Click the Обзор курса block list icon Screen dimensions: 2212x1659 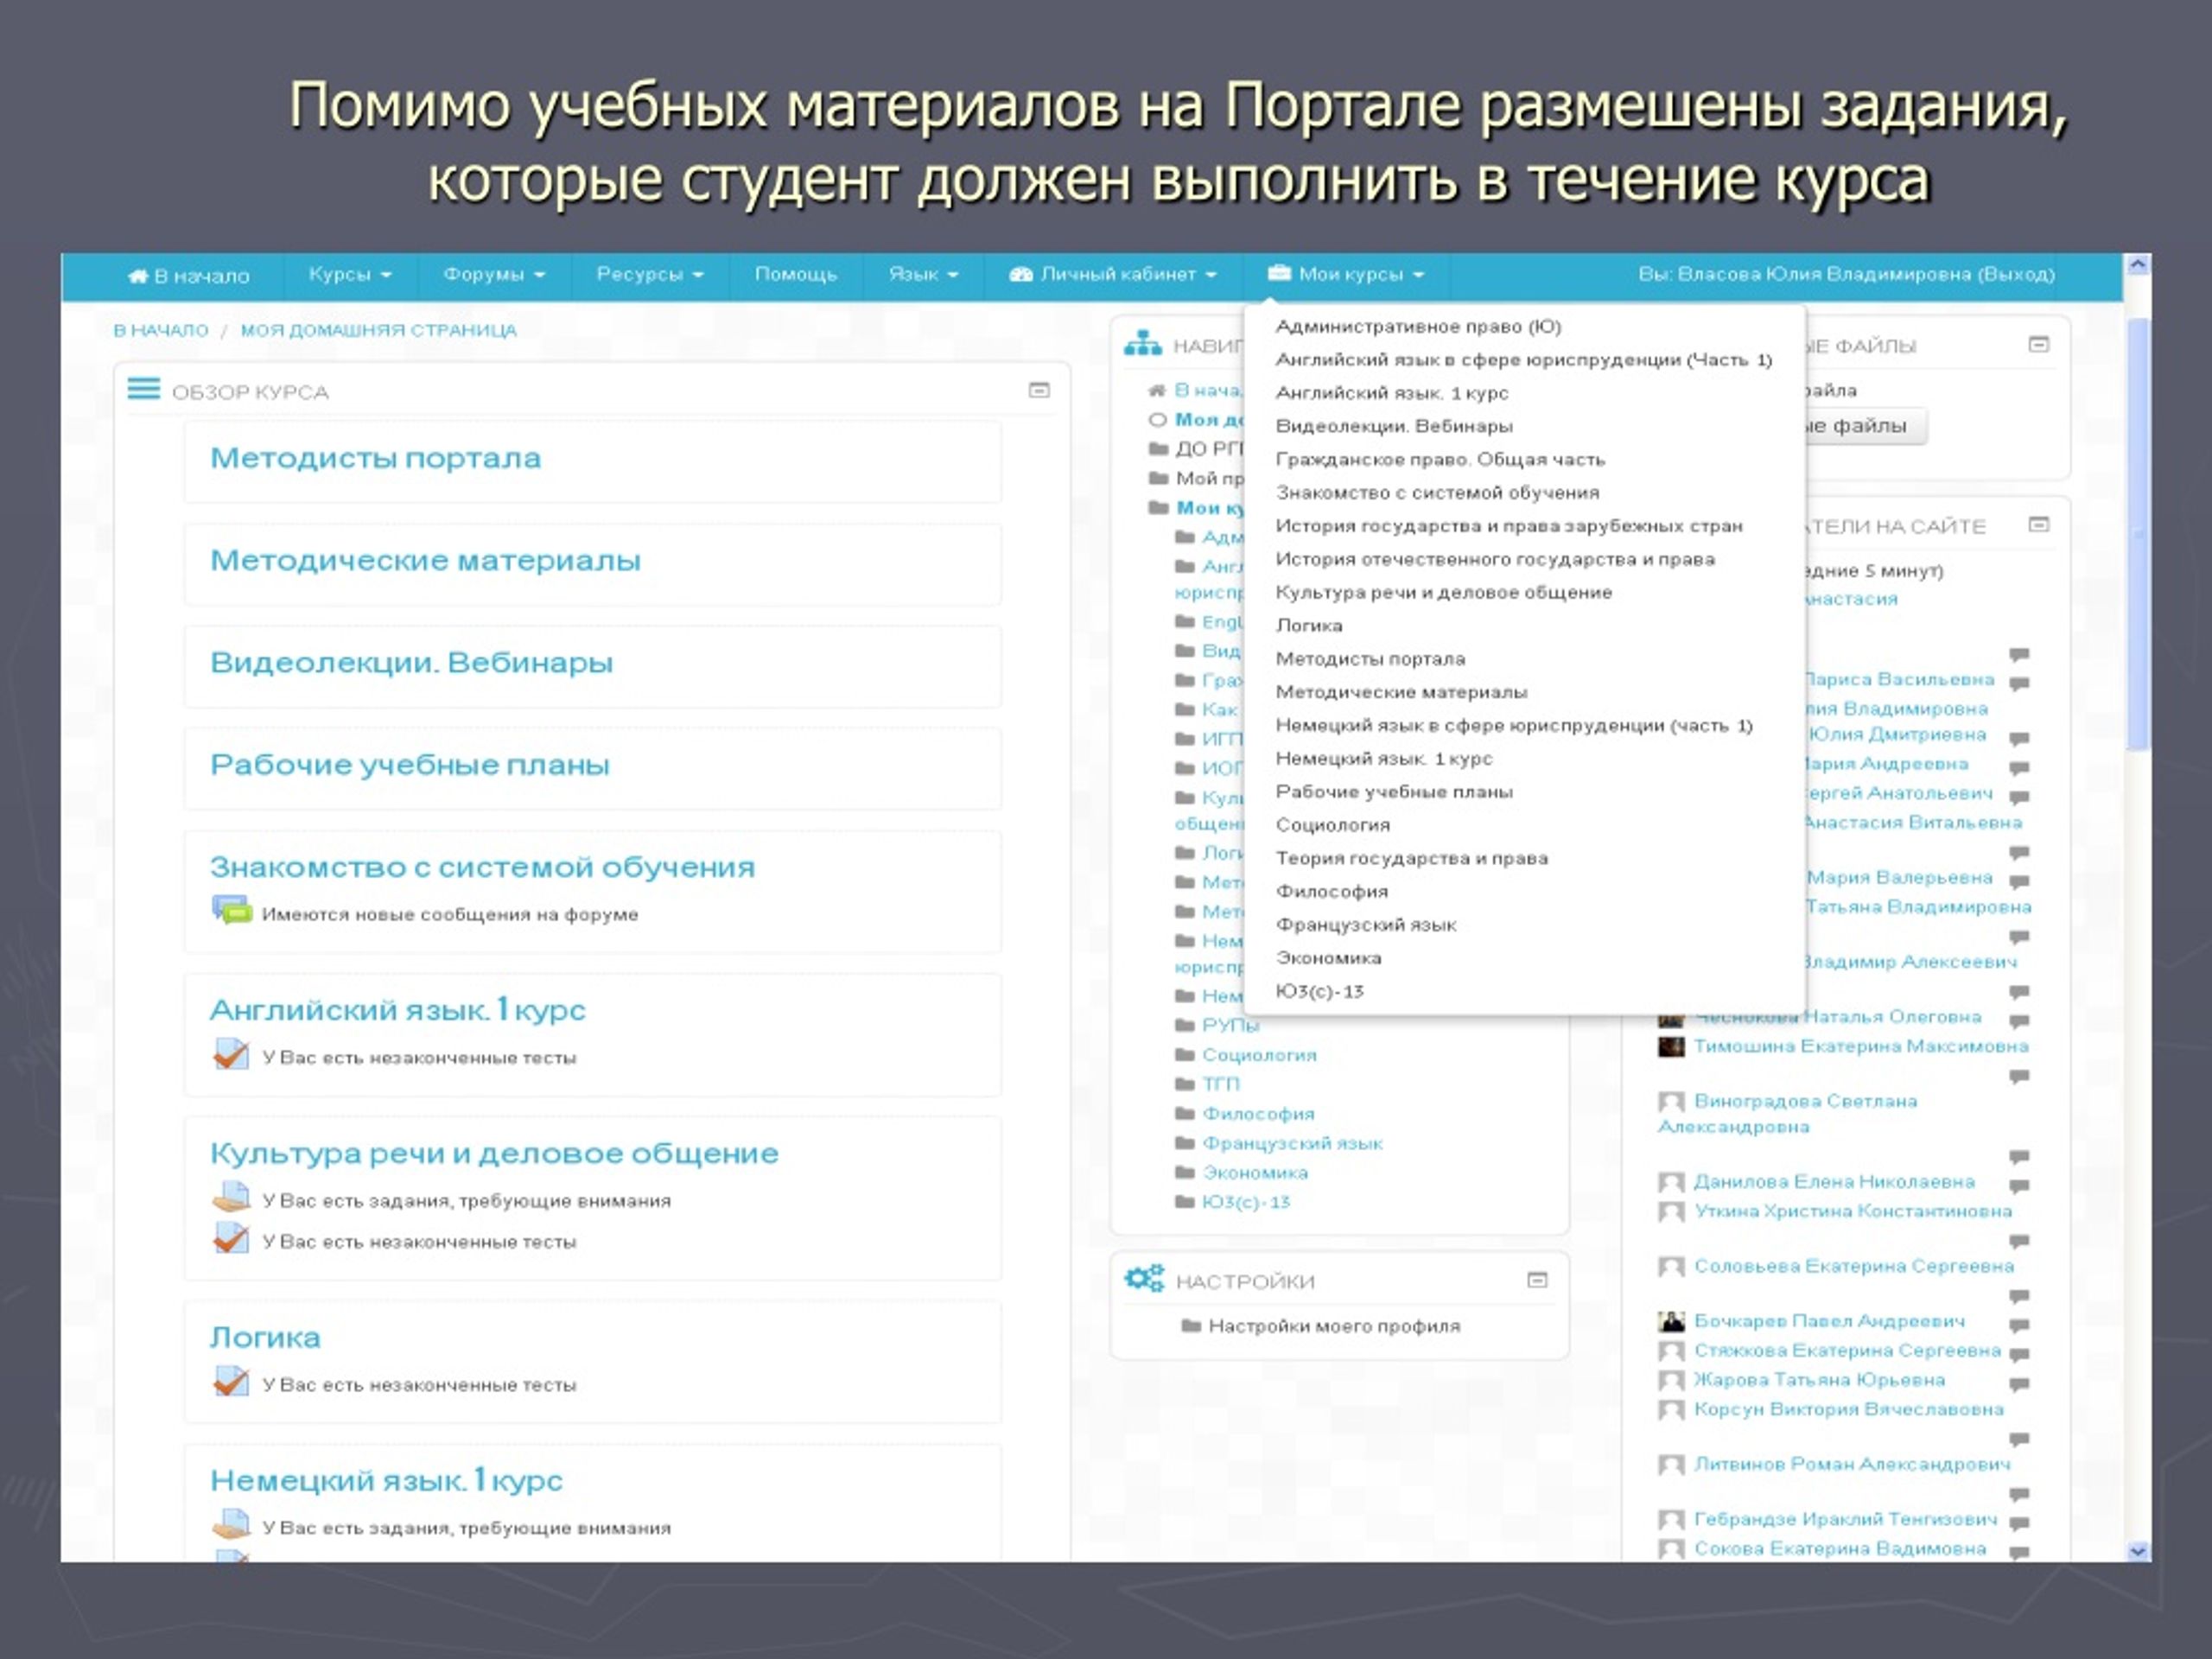click(x=144, y=389)
